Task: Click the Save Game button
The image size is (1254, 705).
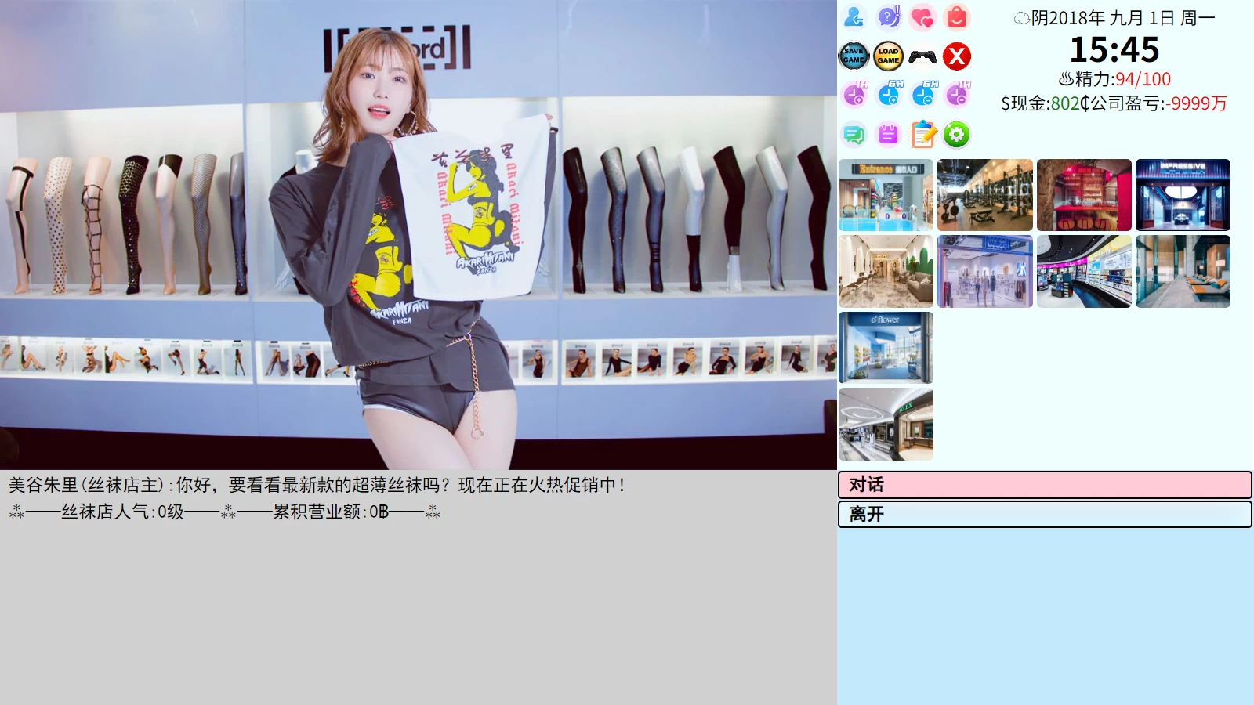Action: pos(854,56)
